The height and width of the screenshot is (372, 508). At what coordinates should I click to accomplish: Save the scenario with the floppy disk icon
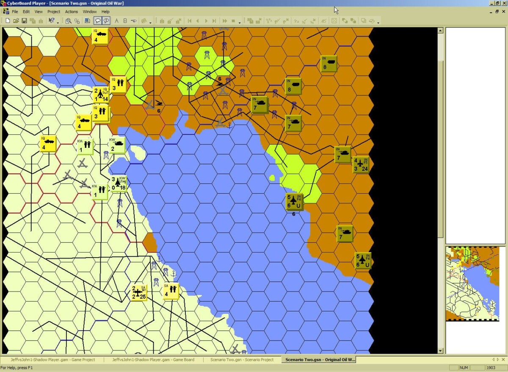pos(24,21)
